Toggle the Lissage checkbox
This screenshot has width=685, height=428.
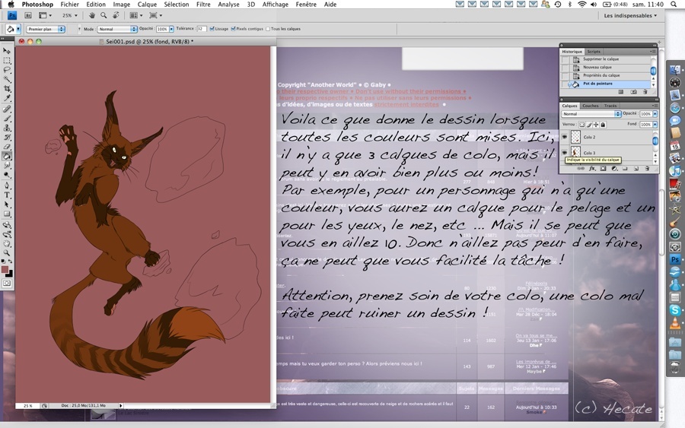coord(212,29)
